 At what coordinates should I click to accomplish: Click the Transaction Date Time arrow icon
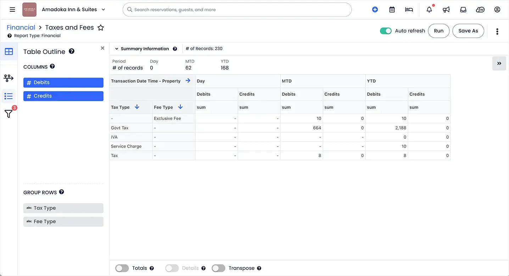pyautogui.click(x=188, y=81)
